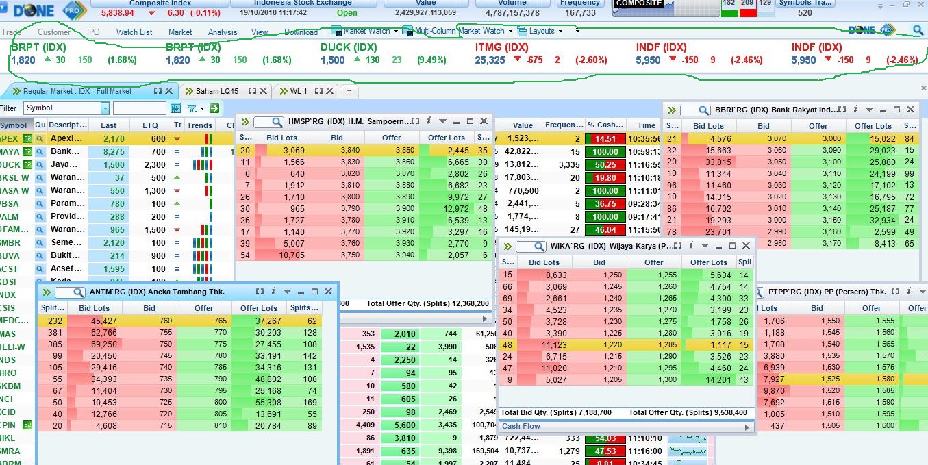The image size is (928, 465).
Task: Add a new tab with plus button
Action: pos(349,91)
